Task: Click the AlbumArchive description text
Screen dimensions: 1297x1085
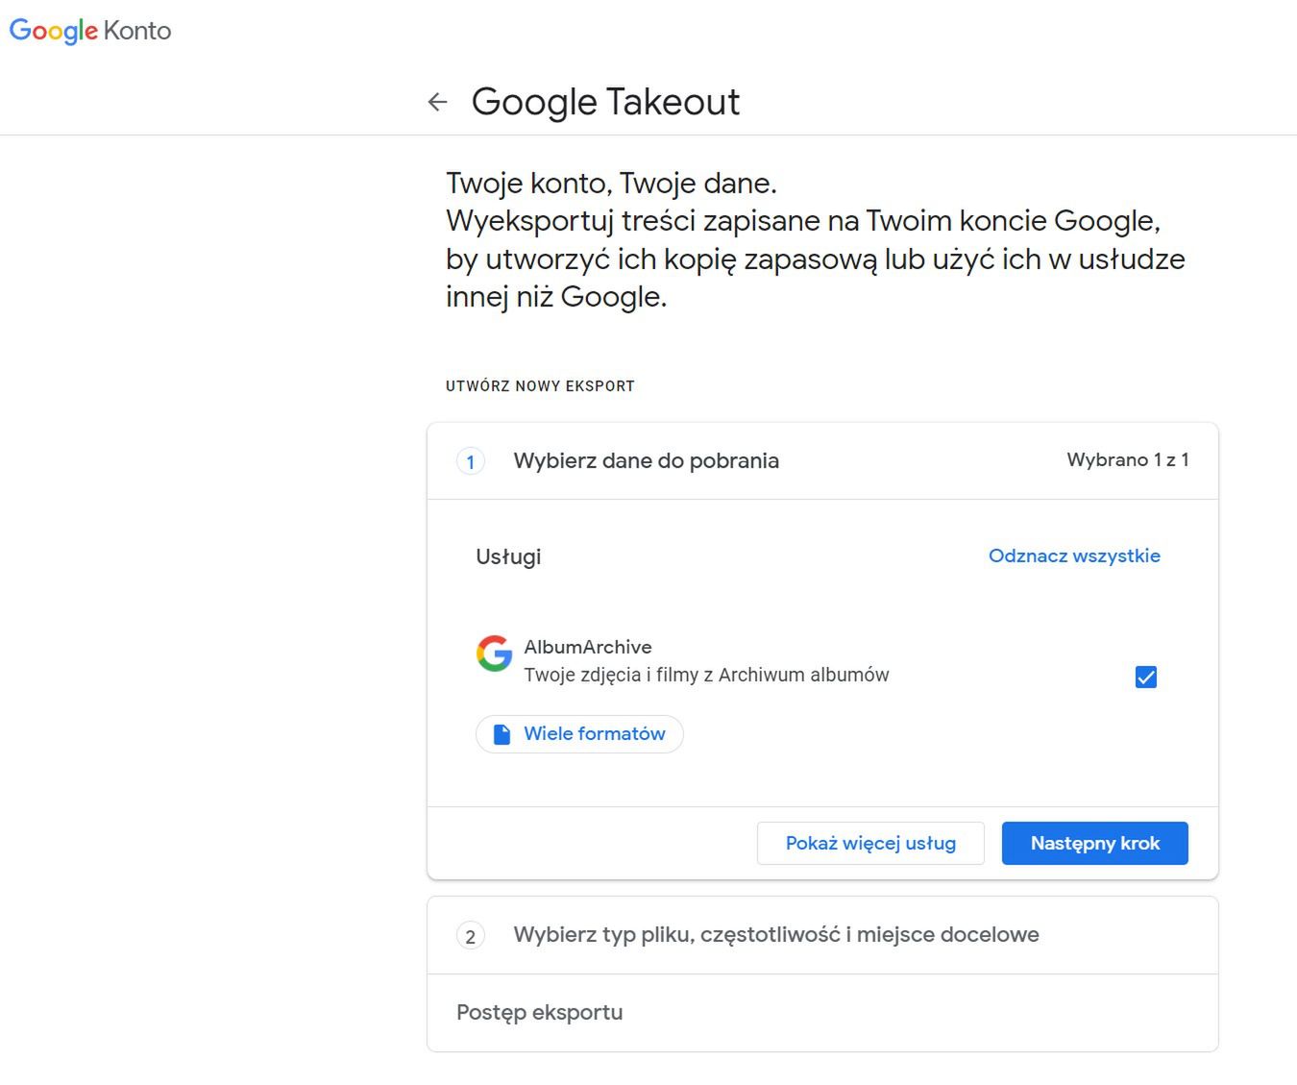Action: 707,675
